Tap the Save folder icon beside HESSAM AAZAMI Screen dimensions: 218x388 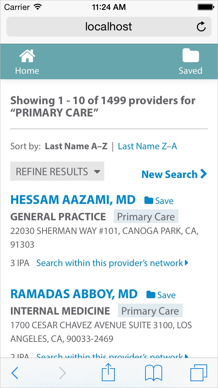(149, 200)
